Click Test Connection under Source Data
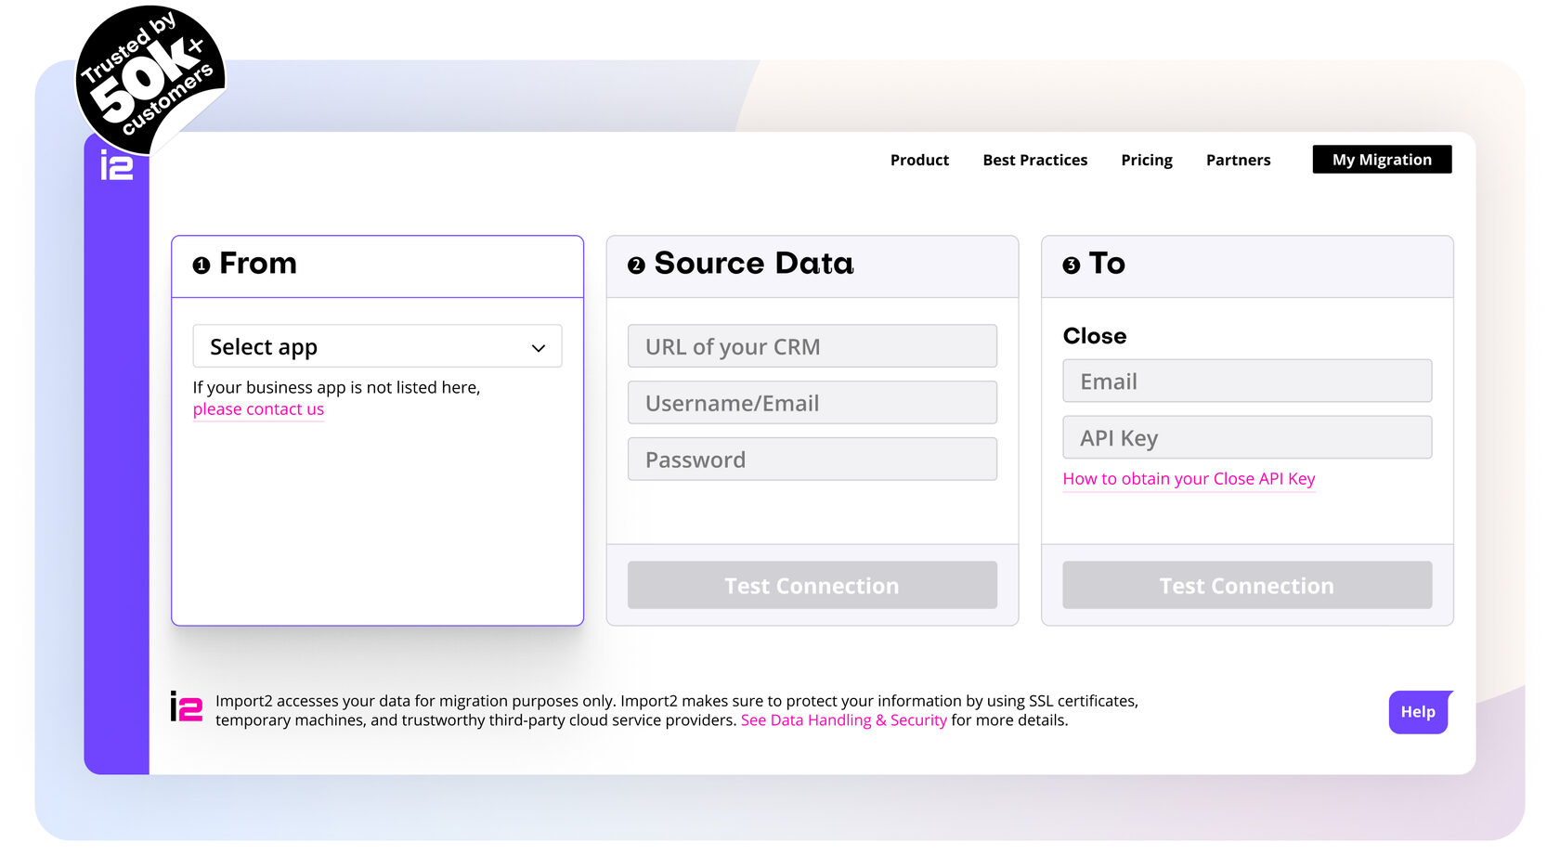 (812, 585)
